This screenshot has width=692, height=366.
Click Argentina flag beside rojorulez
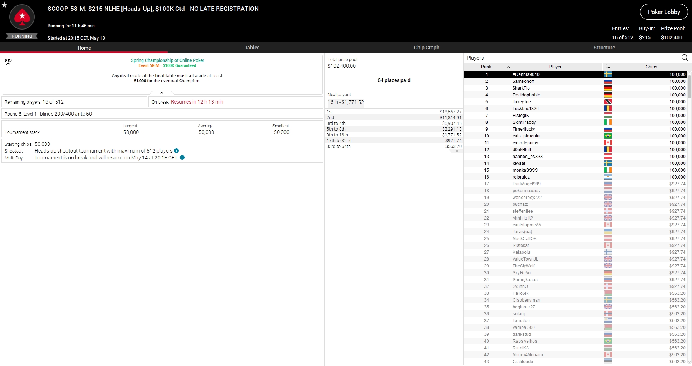[608, 177]
